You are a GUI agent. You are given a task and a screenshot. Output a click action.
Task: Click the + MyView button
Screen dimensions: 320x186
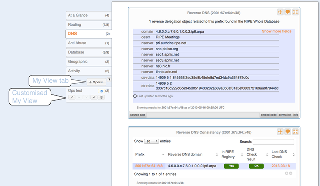point(96,82)
